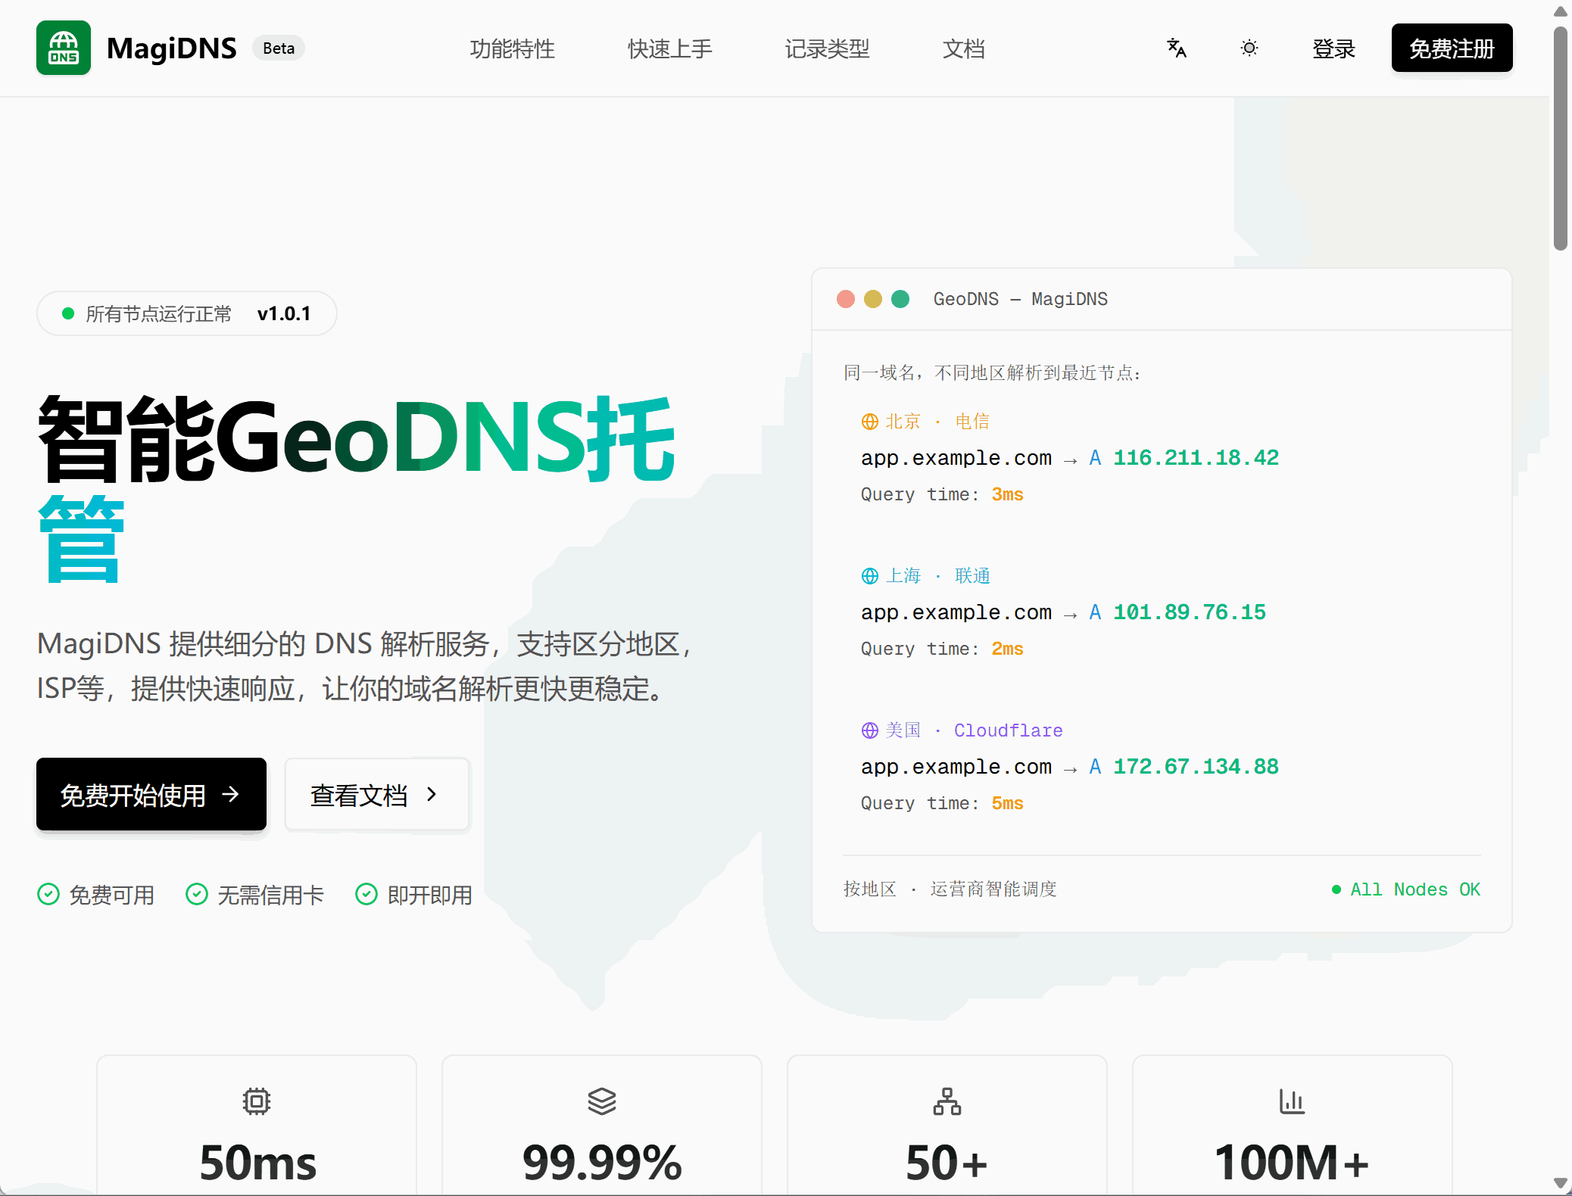
Task: Click the blue globe icon beside 上海
Action: [869, 576]
